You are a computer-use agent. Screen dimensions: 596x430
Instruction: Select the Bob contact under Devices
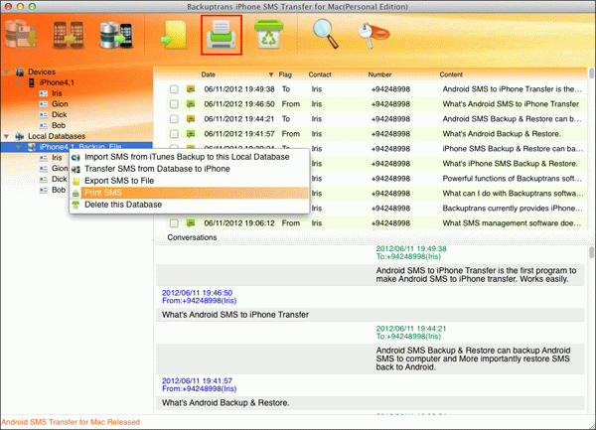pos(59,125)
